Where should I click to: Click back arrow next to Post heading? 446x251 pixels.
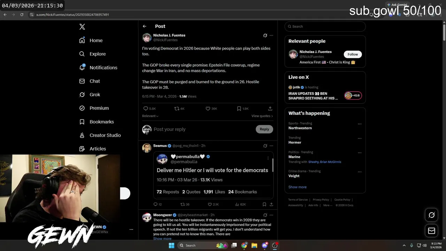[145, 26]
